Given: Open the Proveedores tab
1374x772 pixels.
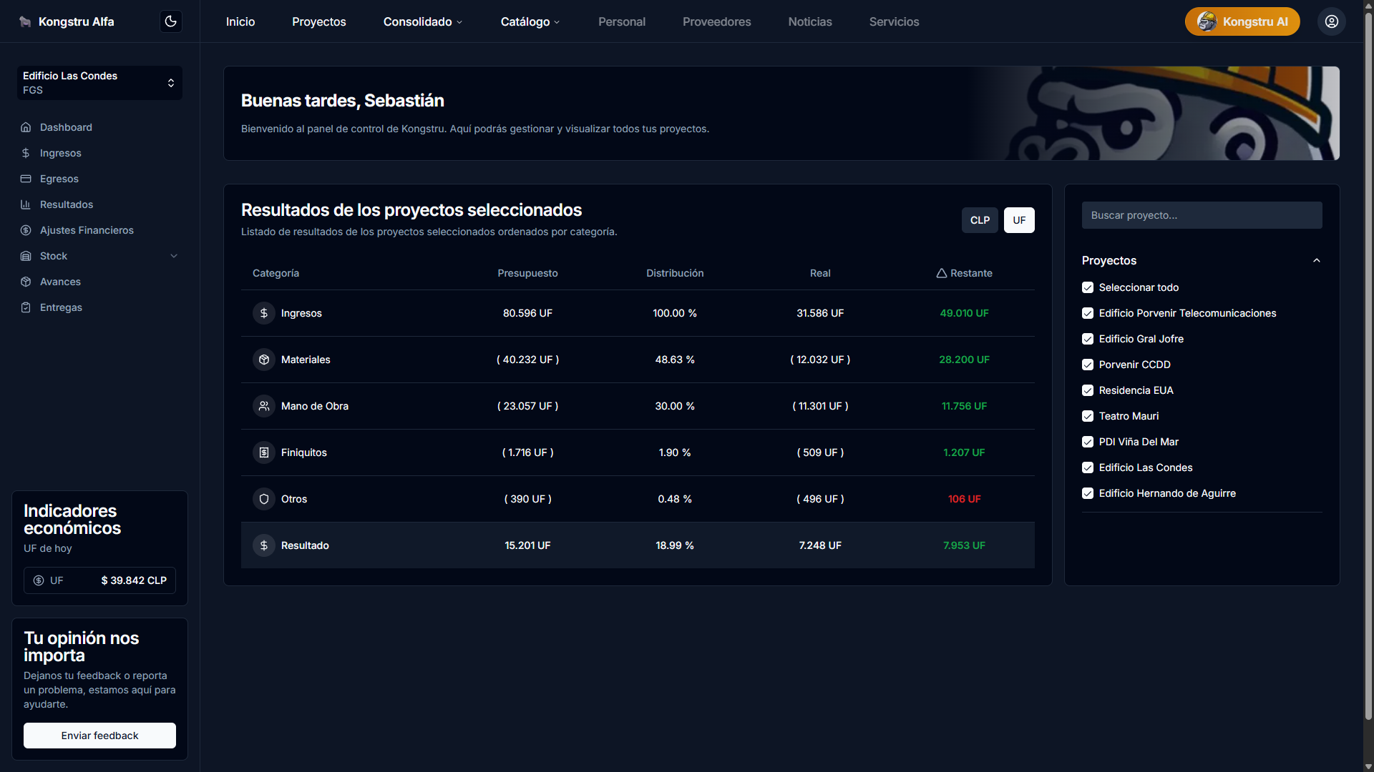Looking at the screenshot, I should pyautogui.click(x=717, y=21).
